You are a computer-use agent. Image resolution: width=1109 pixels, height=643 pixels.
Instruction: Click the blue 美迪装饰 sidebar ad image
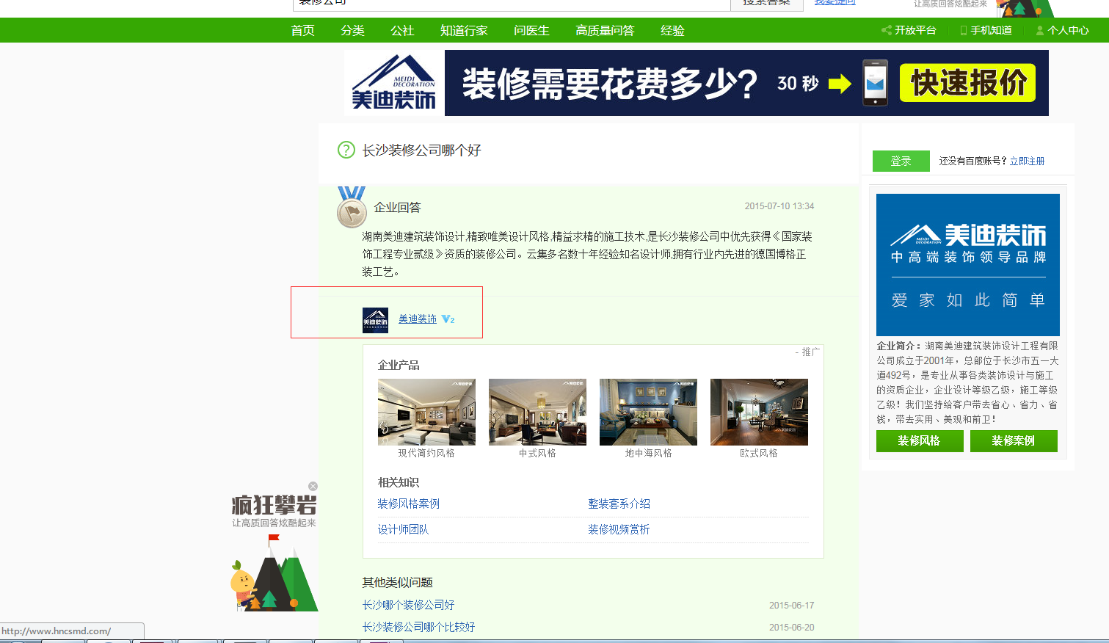(967, 265)
